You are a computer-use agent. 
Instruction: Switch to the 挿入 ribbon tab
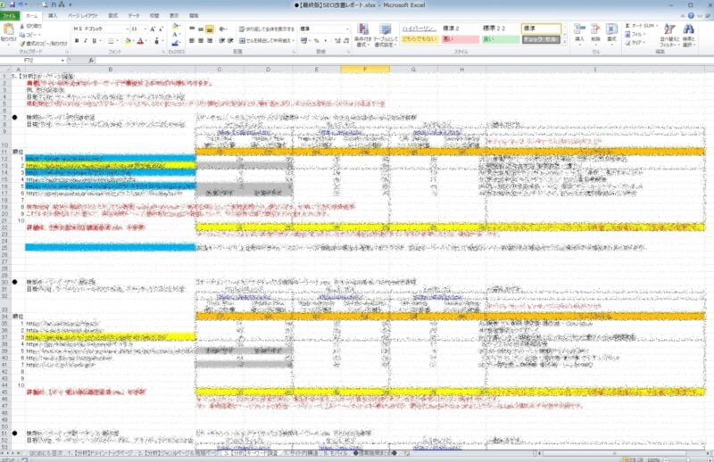(53, 15)
